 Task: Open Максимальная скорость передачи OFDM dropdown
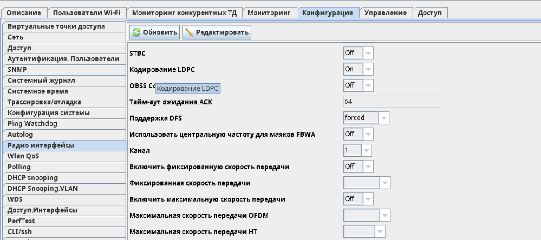pos(384,216)
